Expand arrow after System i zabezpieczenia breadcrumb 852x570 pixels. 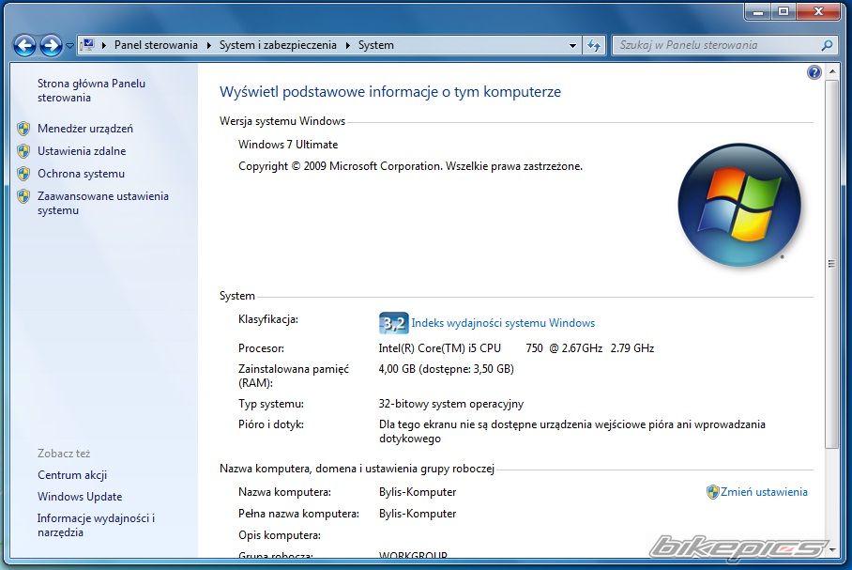click(x=347, y=45)
